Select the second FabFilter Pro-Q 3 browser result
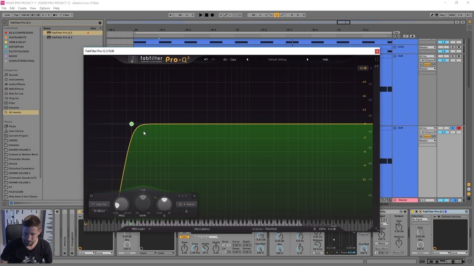The width and height of the screenshot is (474, 266). [62, 37]
